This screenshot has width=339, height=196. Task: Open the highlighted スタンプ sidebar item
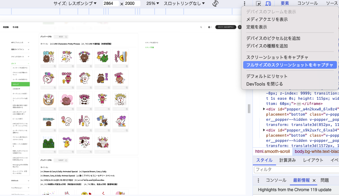[20, 84]
